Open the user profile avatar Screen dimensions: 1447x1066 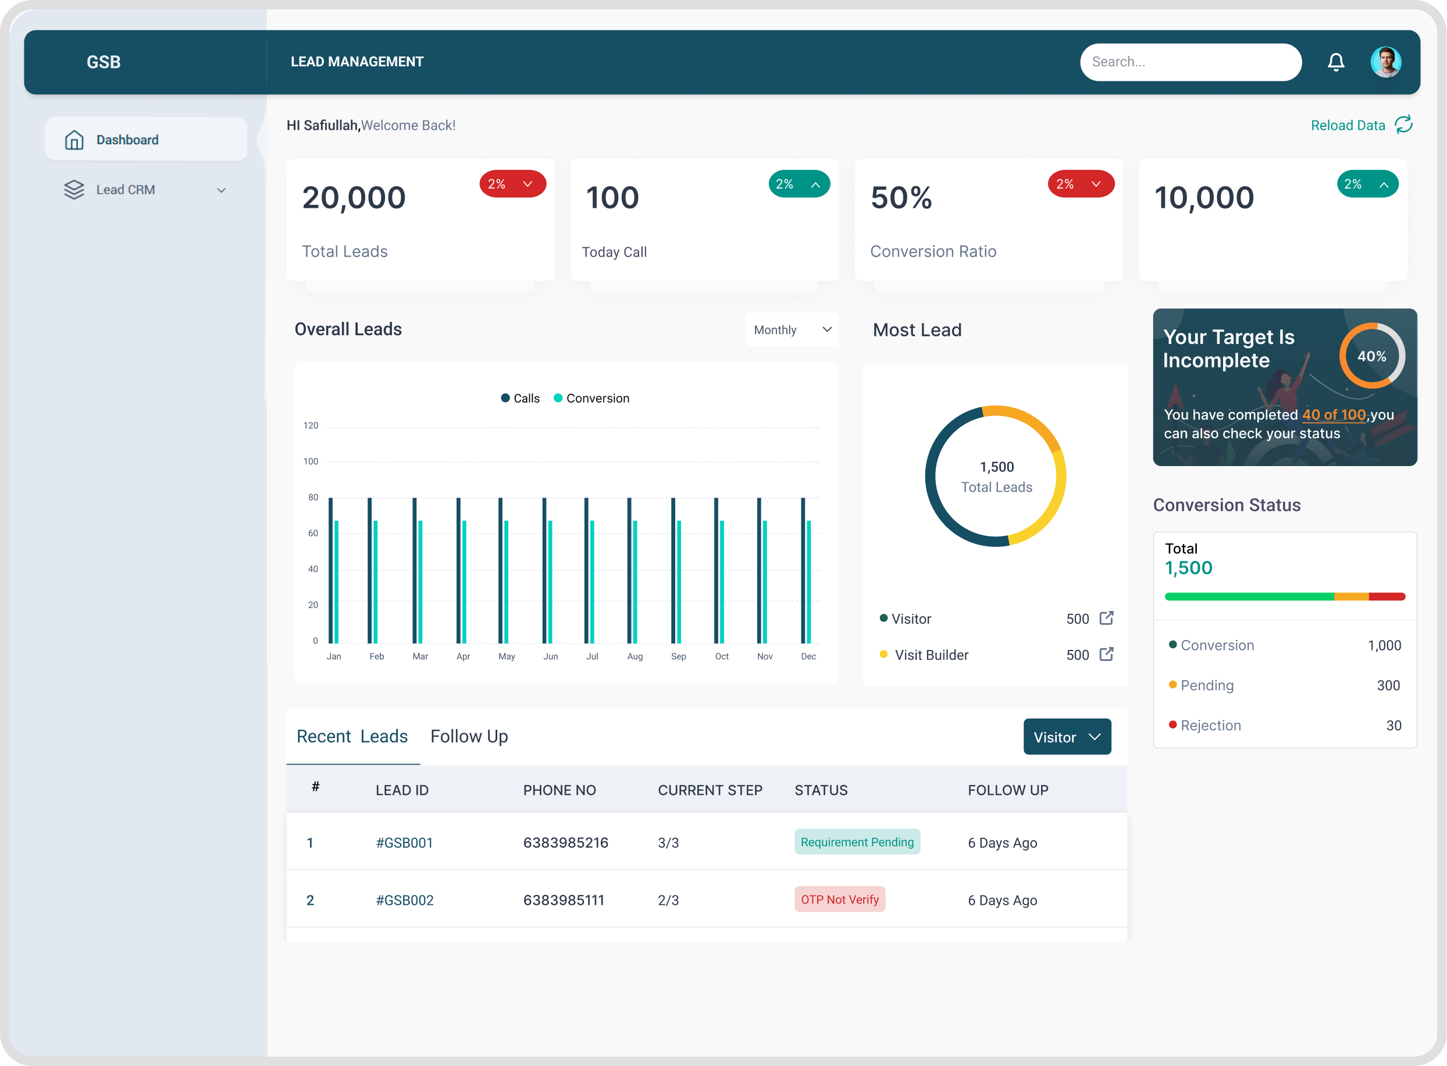coord(1385,62)
